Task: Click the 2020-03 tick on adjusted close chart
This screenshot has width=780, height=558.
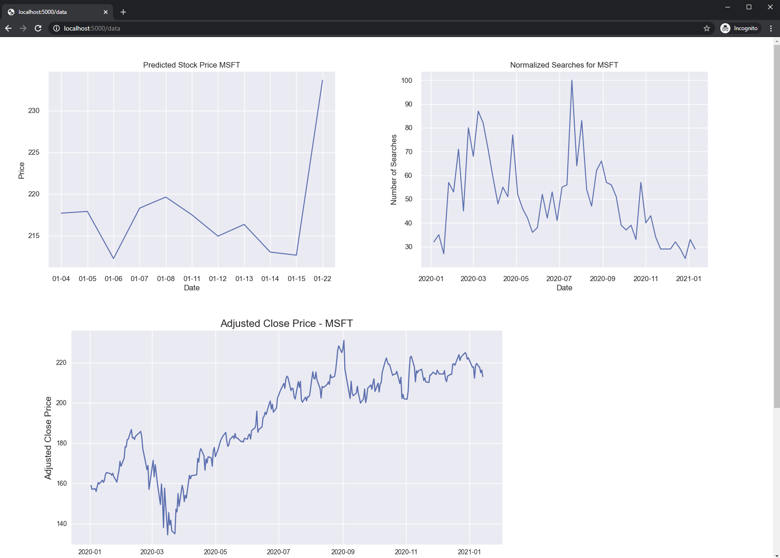Action: [152, 552]
